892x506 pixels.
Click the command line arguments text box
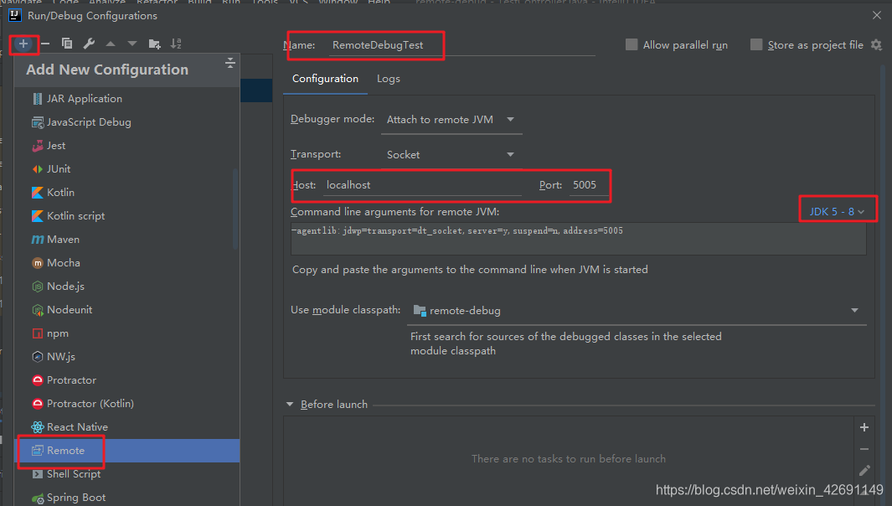(579, 239)
